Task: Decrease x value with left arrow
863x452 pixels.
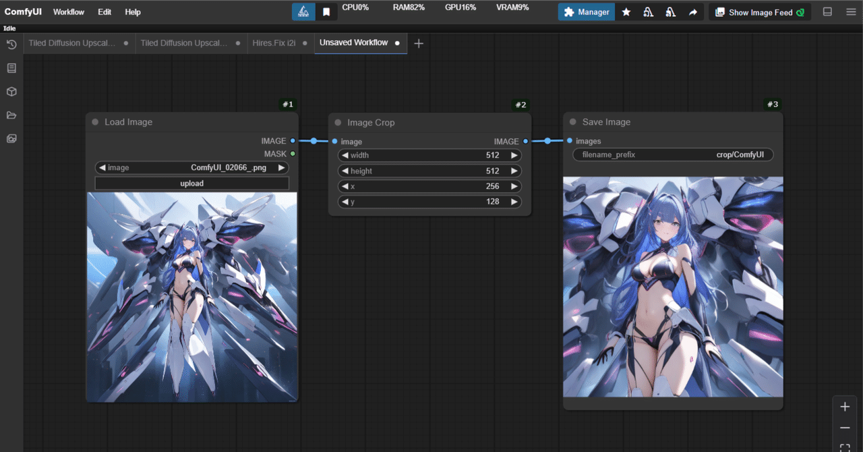Action: coord(345,186)
